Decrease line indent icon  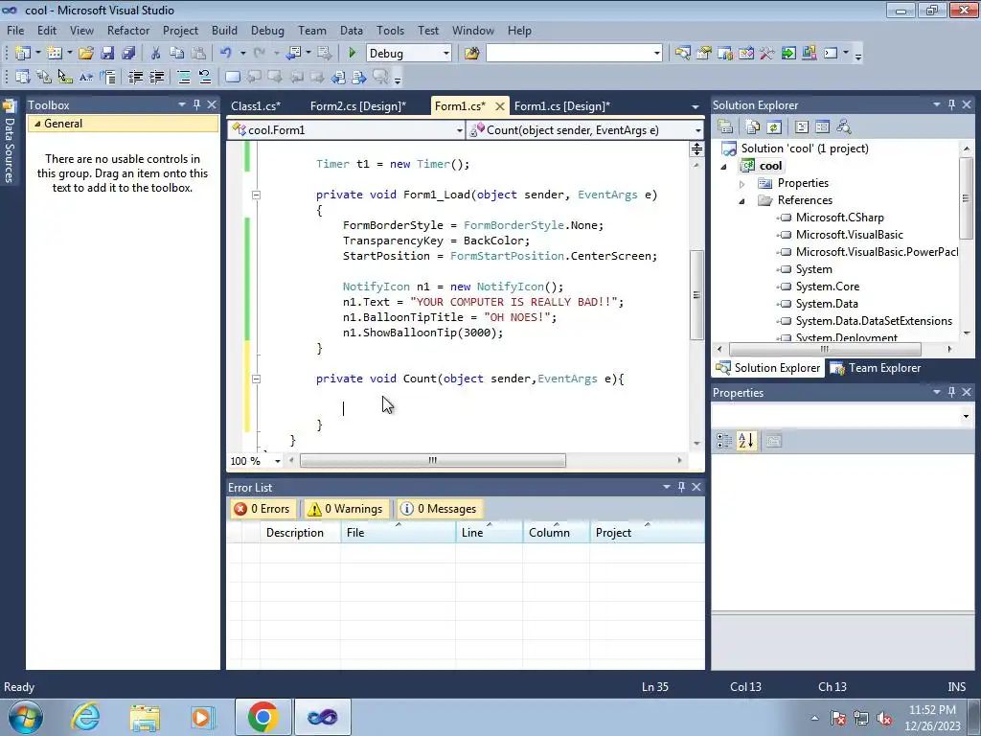(135, 77)
